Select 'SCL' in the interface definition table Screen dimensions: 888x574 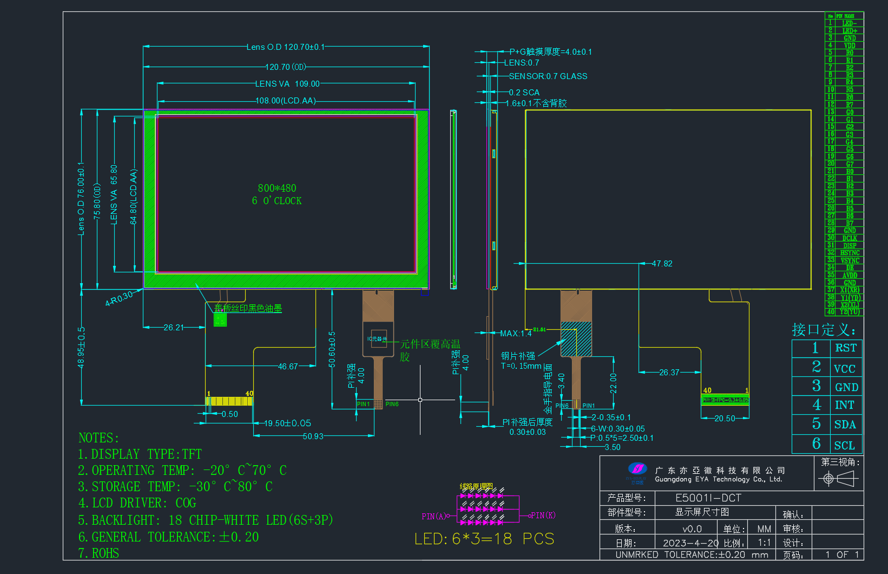click(845, 446)
